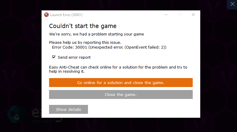Screen dimensions: 237x132
Task: Go online for a solution and close game
Action: [x=121, y=83]
